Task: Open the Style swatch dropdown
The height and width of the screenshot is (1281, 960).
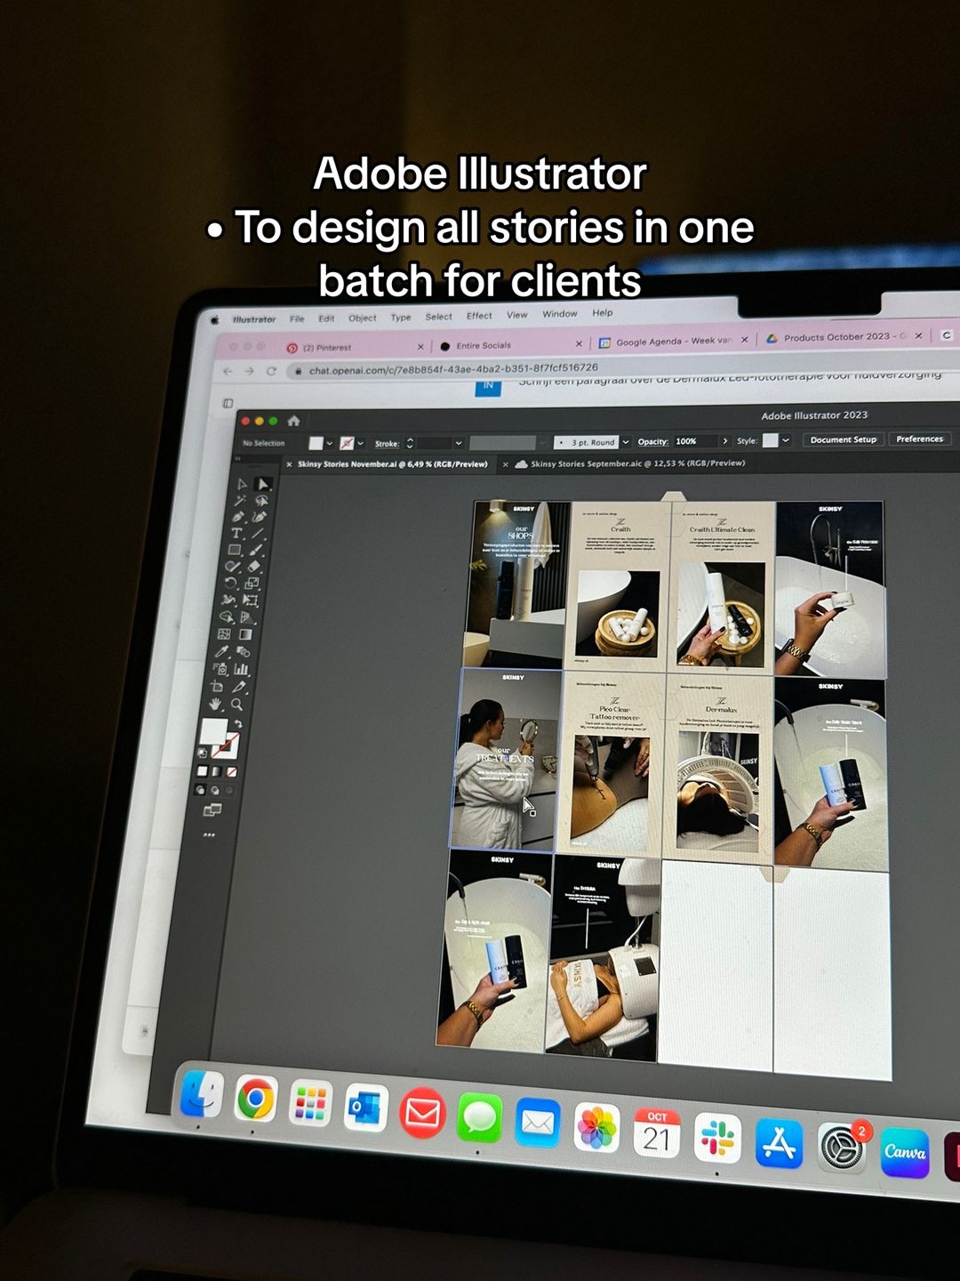Action: point(786,439)
